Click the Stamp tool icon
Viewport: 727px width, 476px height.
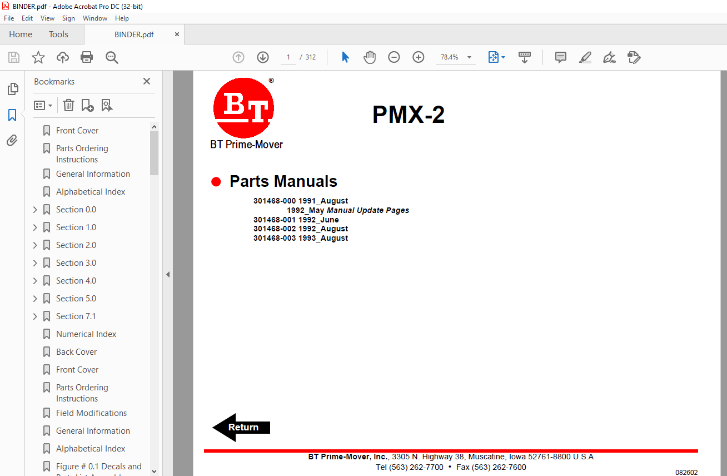pos(634,57)
